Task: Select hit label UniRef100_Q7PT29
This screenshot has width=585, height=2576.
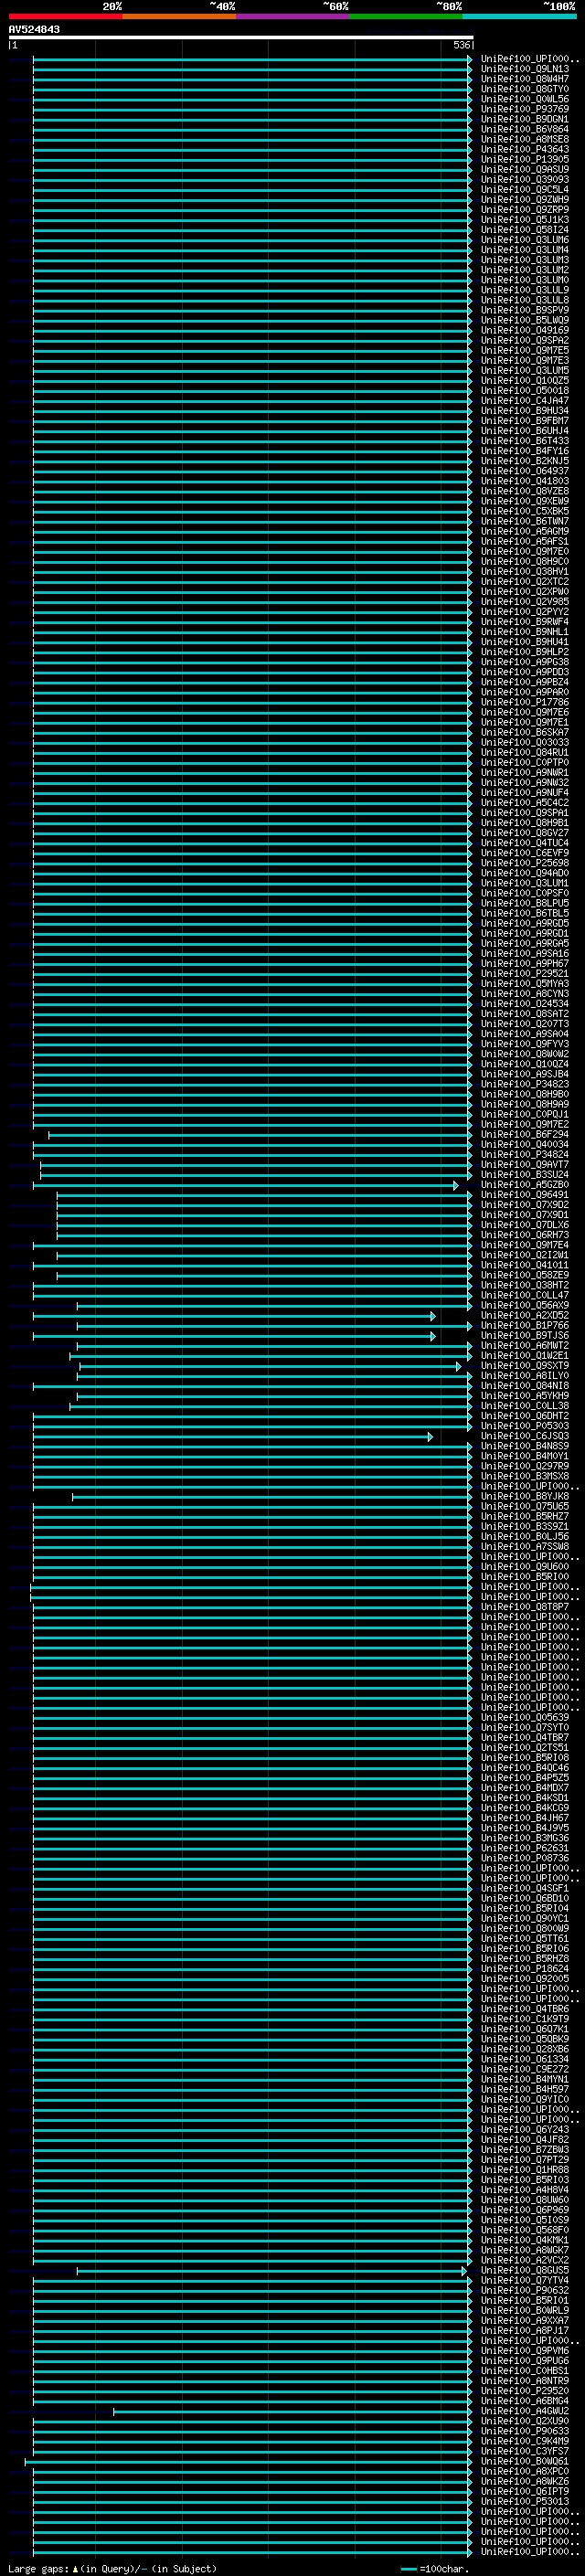Action: (x=524, y=2159)
